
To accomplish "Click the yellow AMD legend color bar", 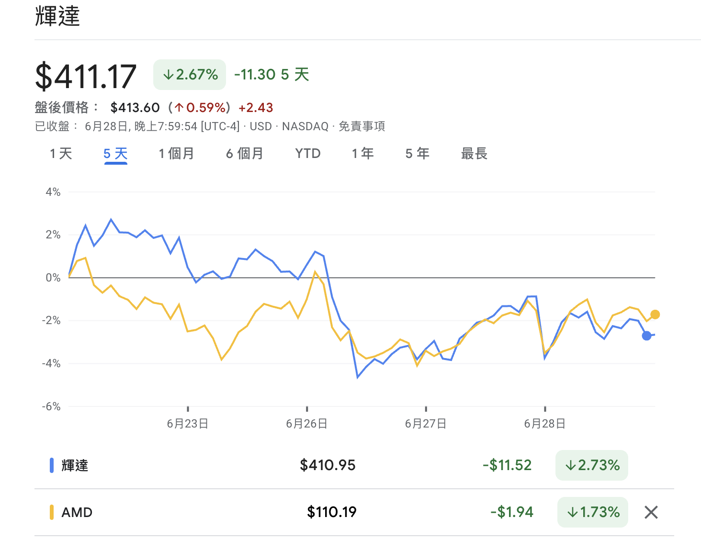I will coord(52,512).
